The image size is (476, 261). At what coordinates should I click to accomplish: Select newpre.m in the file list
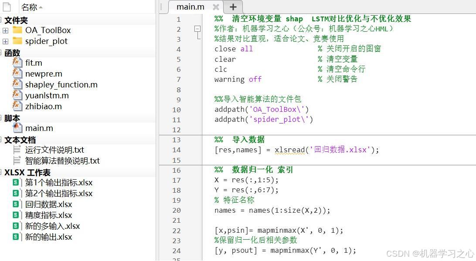[x=44, y=74]
